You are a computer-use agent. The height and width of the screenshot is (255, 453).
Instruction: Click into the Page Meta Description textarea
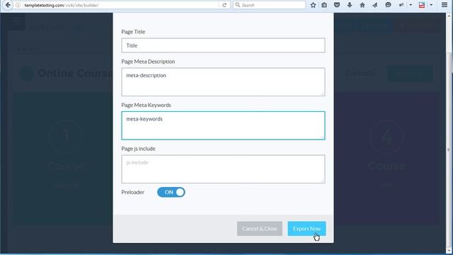coord(224,82)
